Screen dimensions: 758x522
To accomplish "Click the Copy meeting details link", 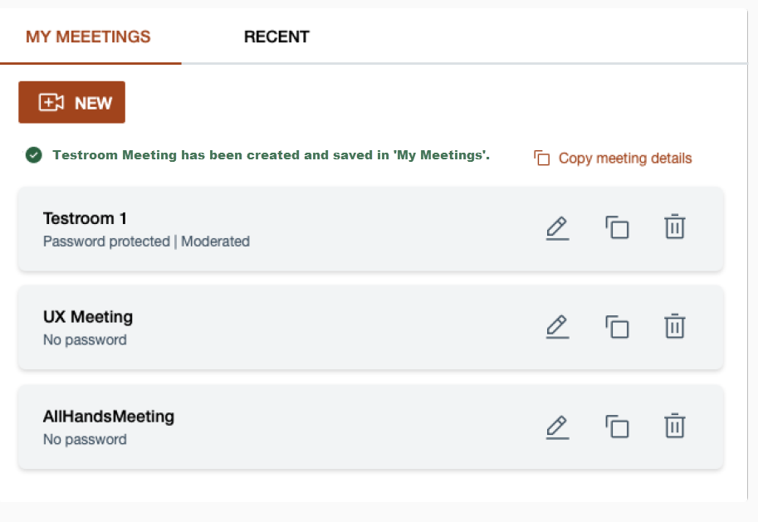I will [x=624, y=159].
